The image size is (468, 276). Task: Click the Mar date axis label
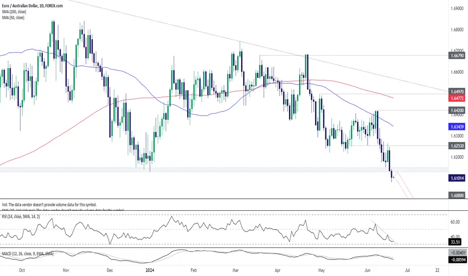click(236, 270)
